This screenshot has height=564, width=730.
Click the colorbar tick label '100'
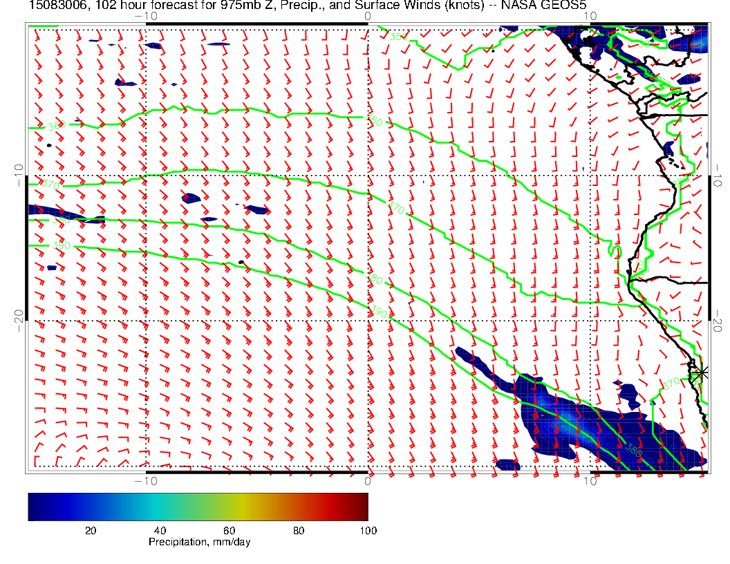point(368,531)
